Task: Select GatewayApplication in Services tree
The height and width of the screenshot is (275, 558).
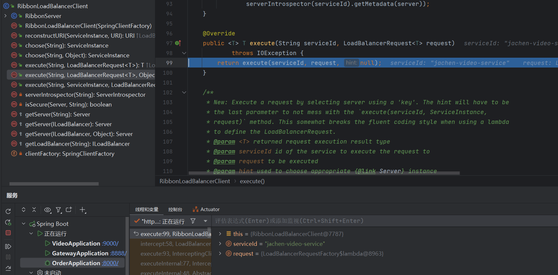Action: click(80, 253)
